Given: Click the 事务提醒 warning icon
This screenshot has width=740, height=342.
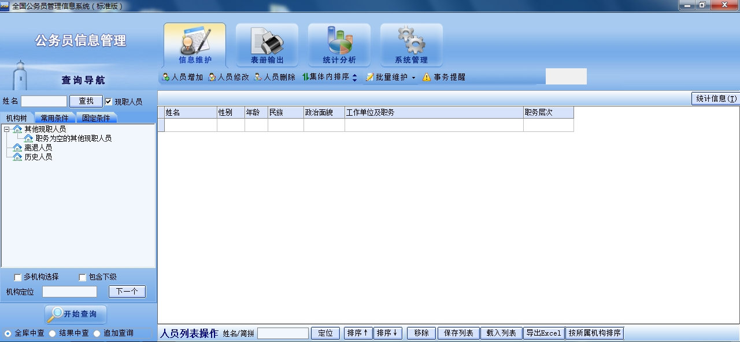Looking at the screenshot, I should point(427,77).
